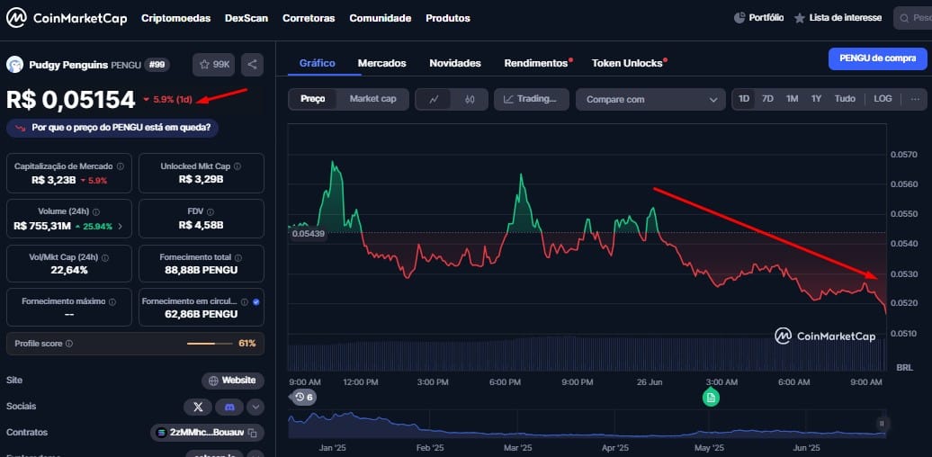Click the history badge showing 6
Image resolution: width=932 pixels, height=457 pixels.
pyautogui.click(x=303, y=397)
